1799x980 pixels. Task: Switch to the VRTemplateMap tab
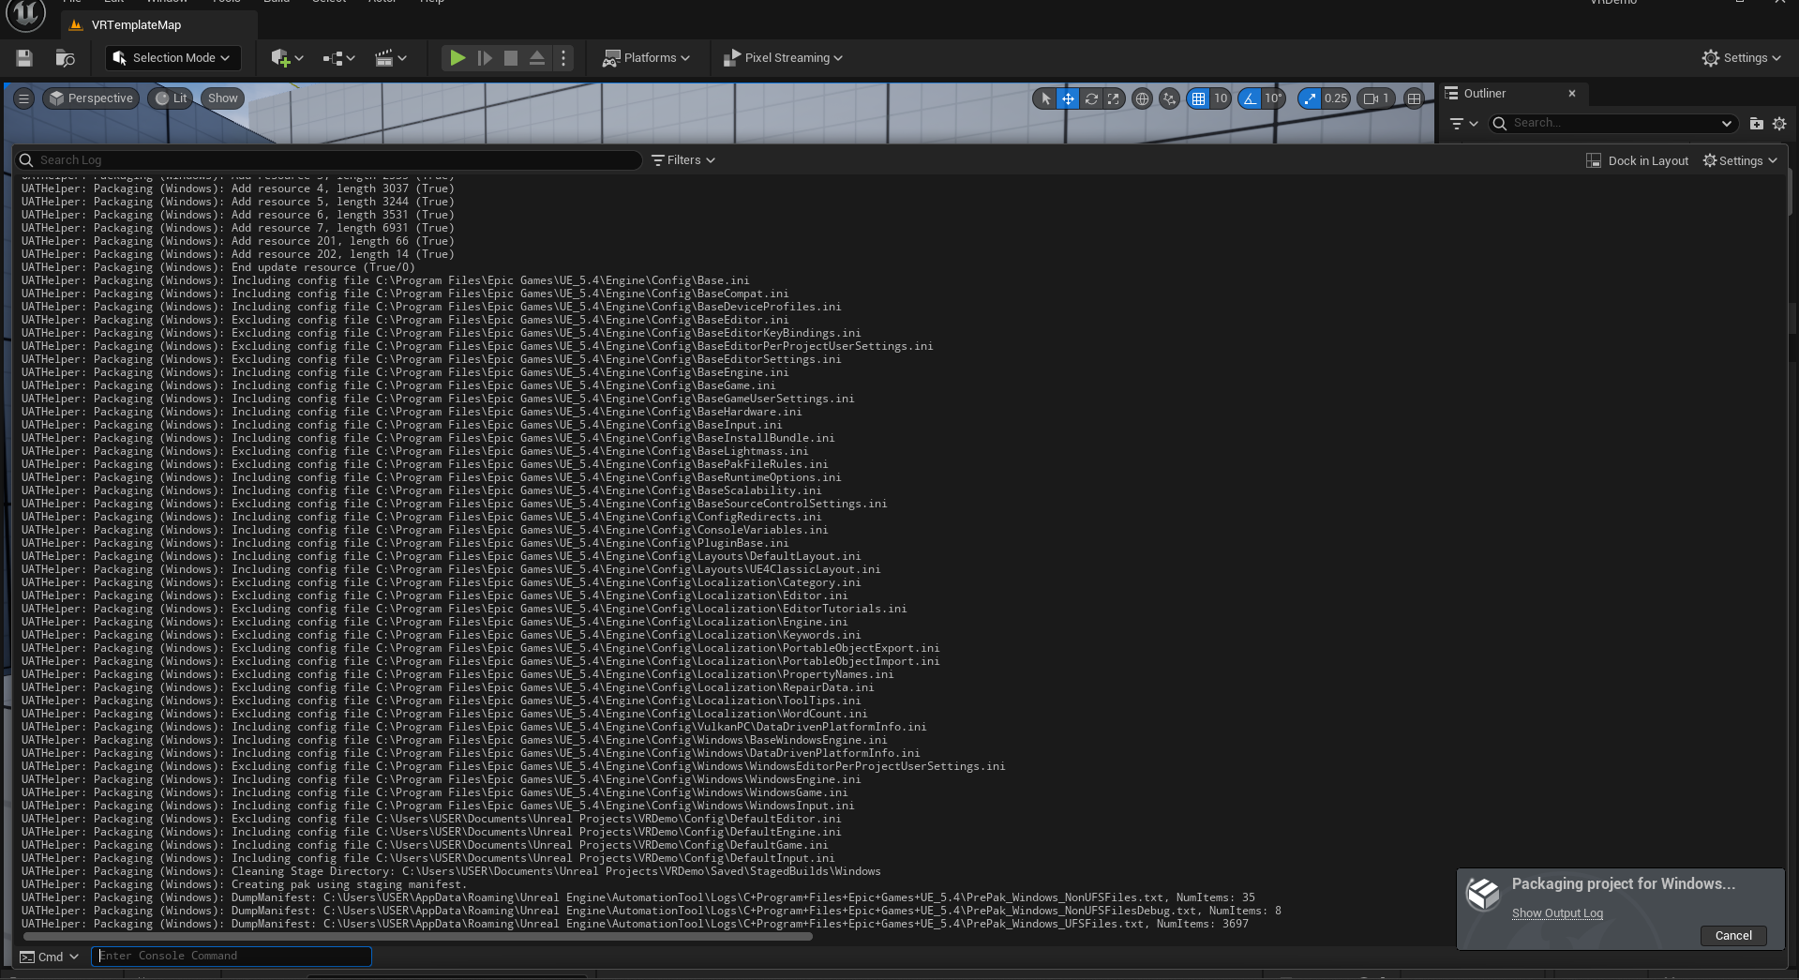(x=136, y=25)
